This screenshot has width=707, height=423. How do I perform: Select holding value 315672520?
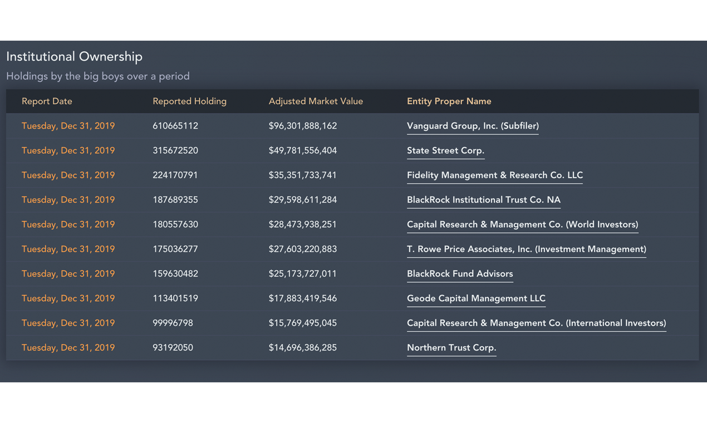(x=175, y=150)
